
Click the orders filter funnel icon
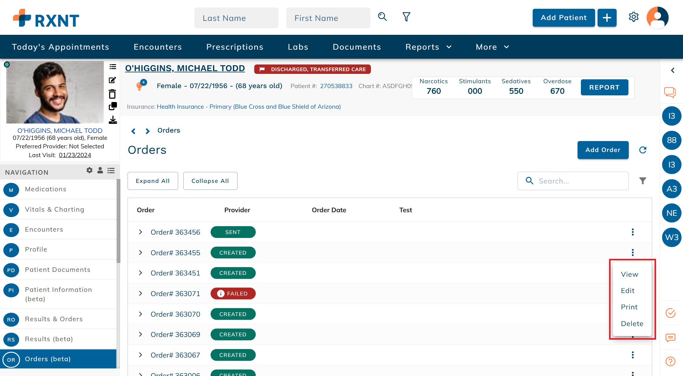[x=643, y=181]
